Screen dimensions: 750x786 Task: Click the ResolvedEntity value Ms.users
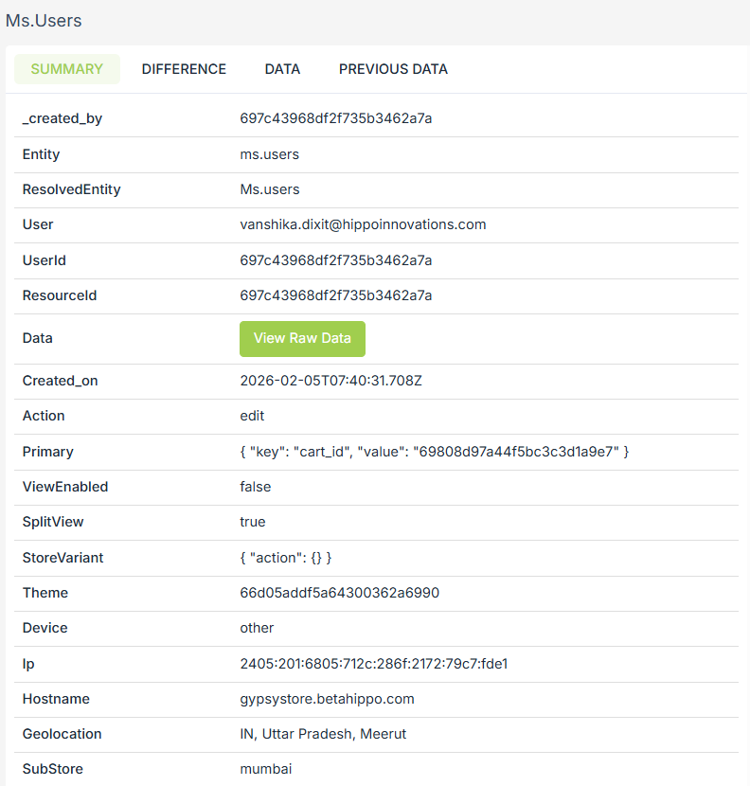pyautogui.click(x=269, y=189)
